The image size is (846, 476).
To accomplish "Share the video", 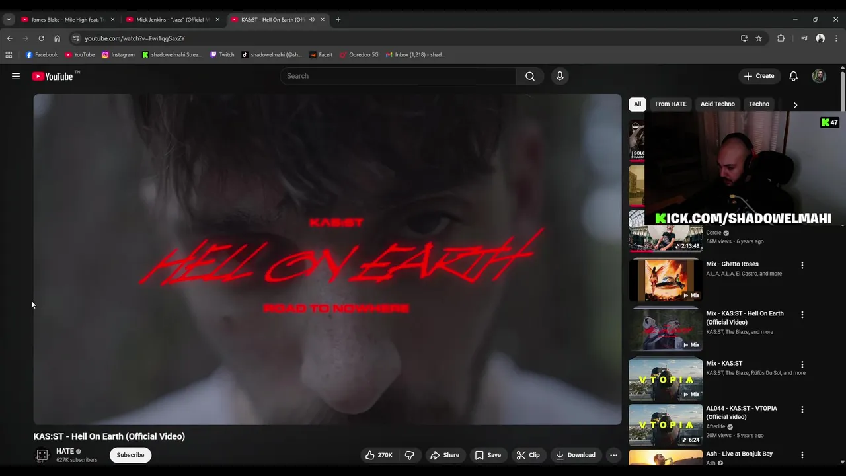I will click(x=445, y=455).
